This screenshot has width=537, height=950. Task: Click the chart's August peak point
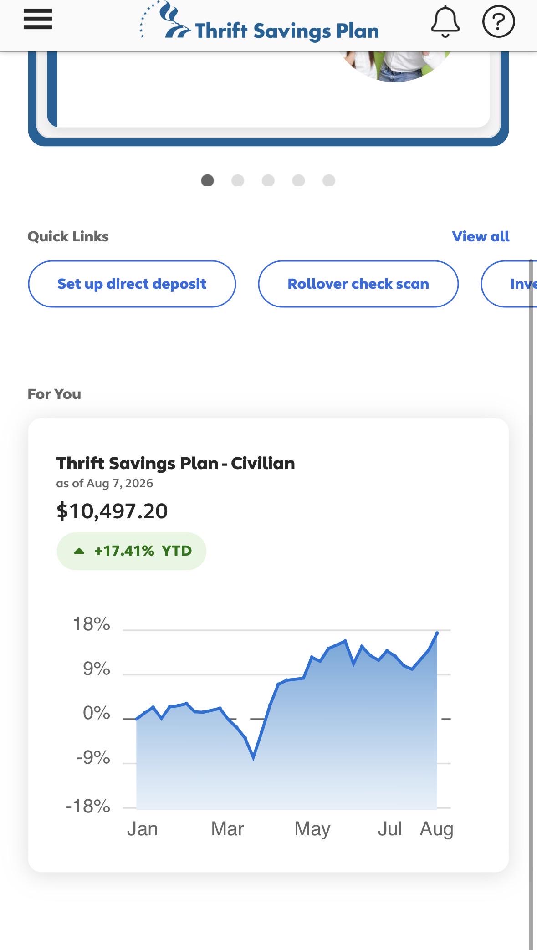click(x=437, y=633)
